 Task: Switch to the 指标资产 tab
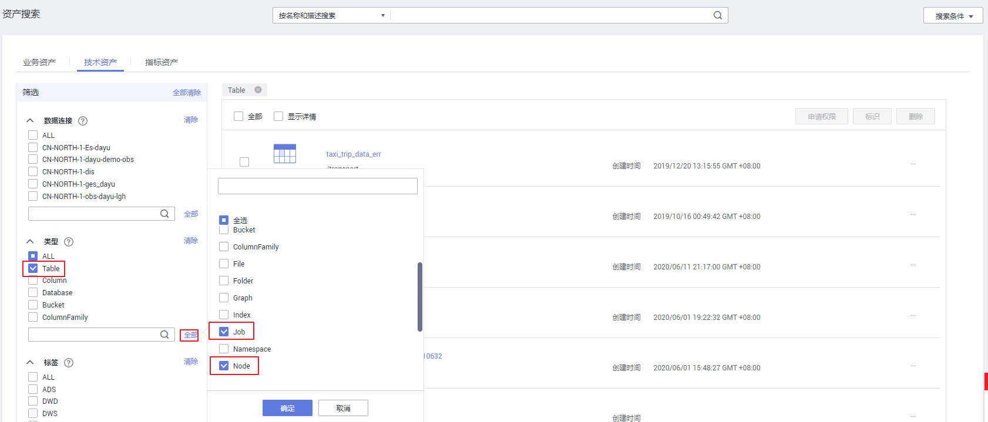[x=162, y=62]
